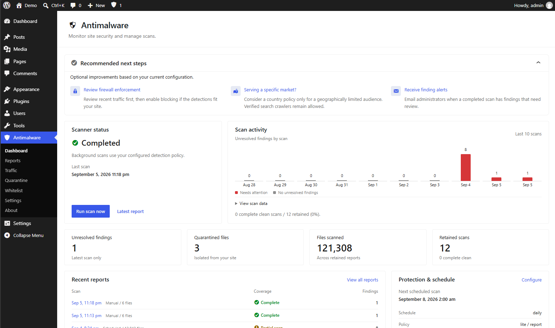Screen dimensions: 555x328
Task: Click View all reports link
Action: click(x=362, y=280)
